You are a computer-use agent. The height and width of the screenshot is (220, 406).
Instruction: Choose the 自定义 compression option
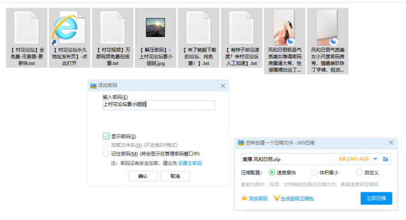(x=359, y=172)
